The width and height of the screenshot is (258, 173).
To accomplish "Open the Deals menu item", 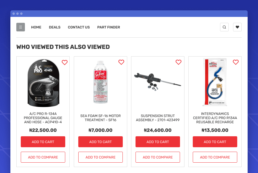I will [x=55, y=27].
